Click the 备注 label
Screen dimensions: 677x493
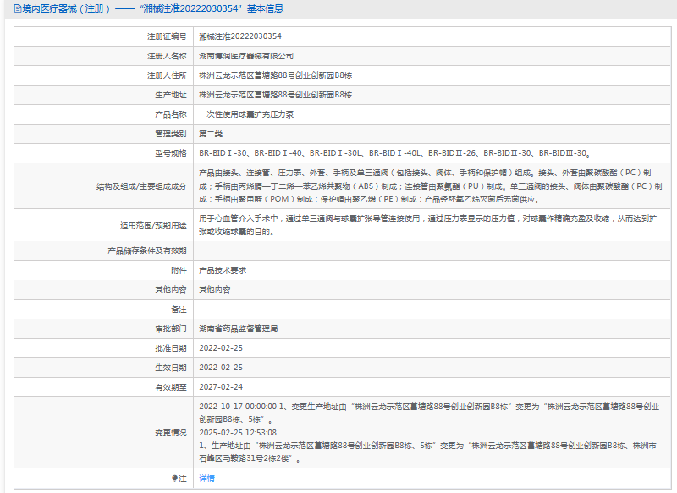(x=179, y=309)
